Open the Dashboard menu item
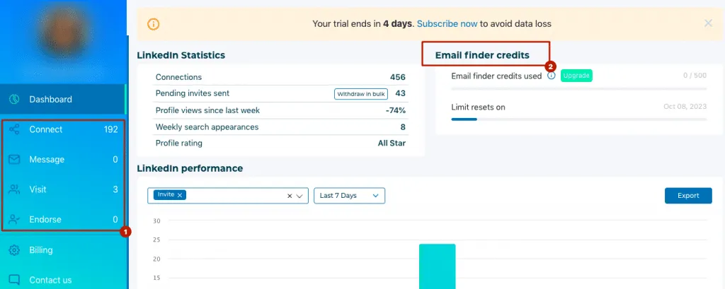 (63, 99)
